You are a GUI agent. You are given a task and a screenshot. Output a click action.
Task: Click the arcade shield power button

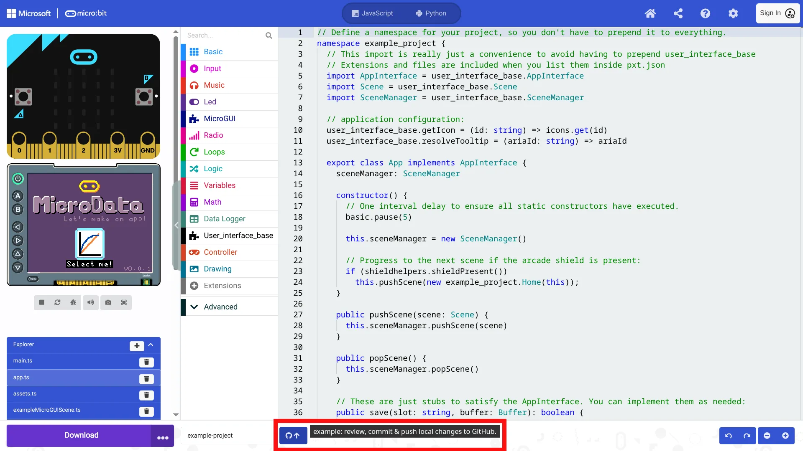point(18,179)
